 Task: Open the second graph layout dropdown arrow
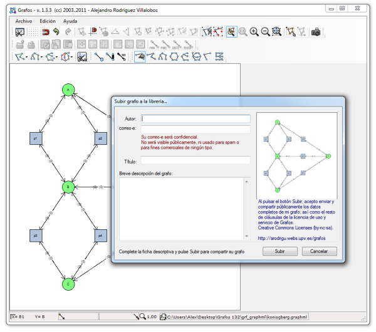pyautogui.click(x=43, y=58)
